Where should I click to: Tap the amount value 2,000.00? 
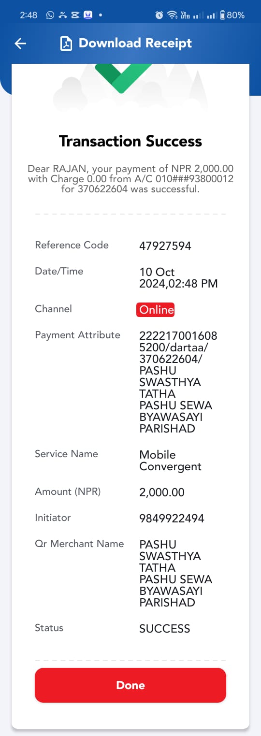[x=162, y=492]
